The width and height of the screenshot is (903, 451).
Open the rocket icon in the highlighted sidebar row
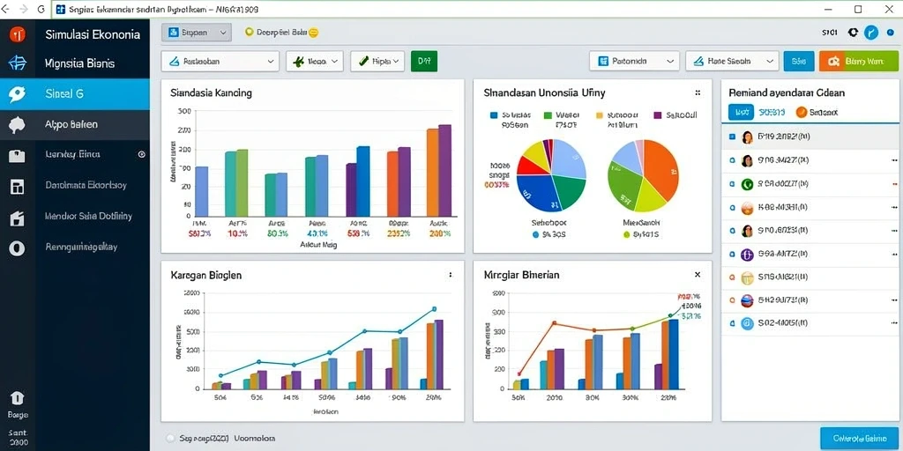point(17,94)
